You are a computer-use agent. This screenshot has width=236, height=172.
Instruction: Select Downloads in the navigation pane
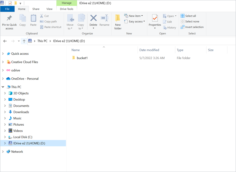[21, 112]
